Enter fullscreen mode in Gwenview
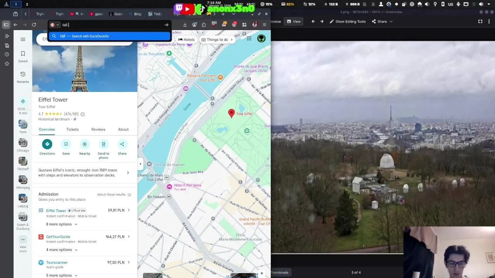The width and height of the screenshot is (495, 278). pos(480,22)
